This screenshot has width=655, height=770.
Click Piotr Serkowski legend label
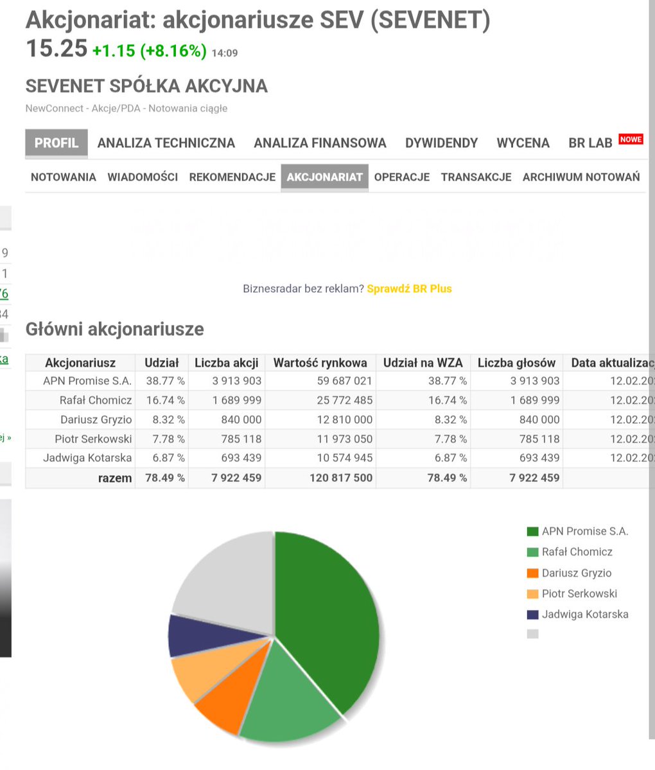click(579, 593)
